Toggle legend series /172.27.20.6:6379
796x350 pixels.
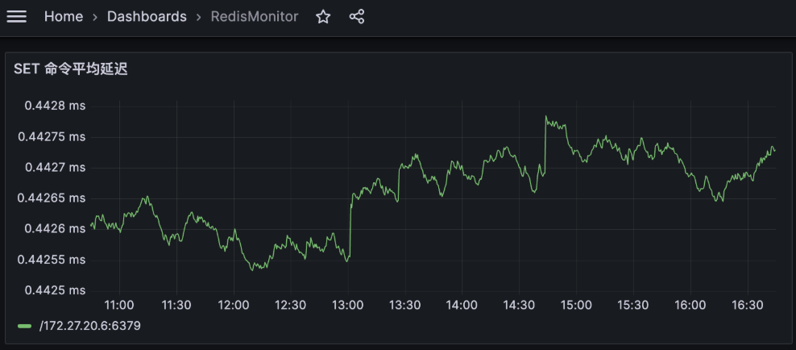pyautogui.click(x=90, y=326)
